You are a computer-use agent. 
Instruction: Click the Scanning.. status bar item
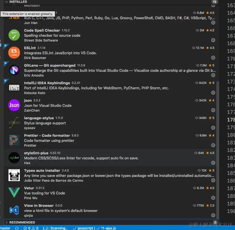pyautogui.click(x=55, y=228)
